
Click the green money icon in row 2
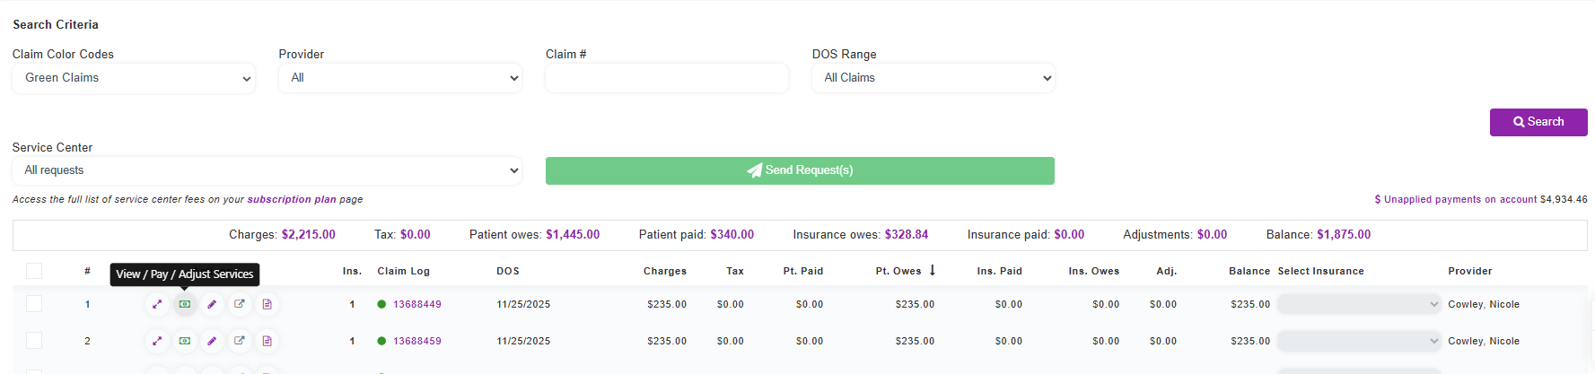coord(185,341)
